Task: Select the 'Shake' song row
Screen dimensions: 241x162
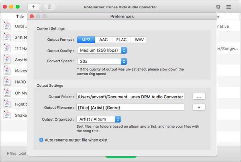Action: click(14, 115)
